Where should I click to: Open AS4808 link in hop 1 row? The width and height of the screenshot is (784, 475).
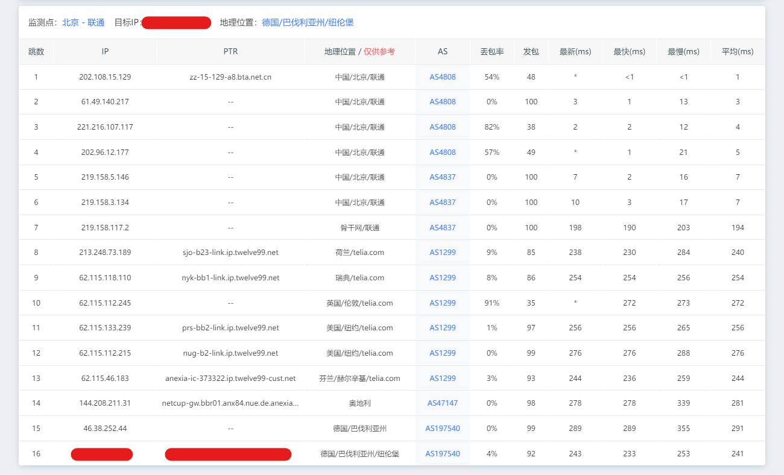443,77
